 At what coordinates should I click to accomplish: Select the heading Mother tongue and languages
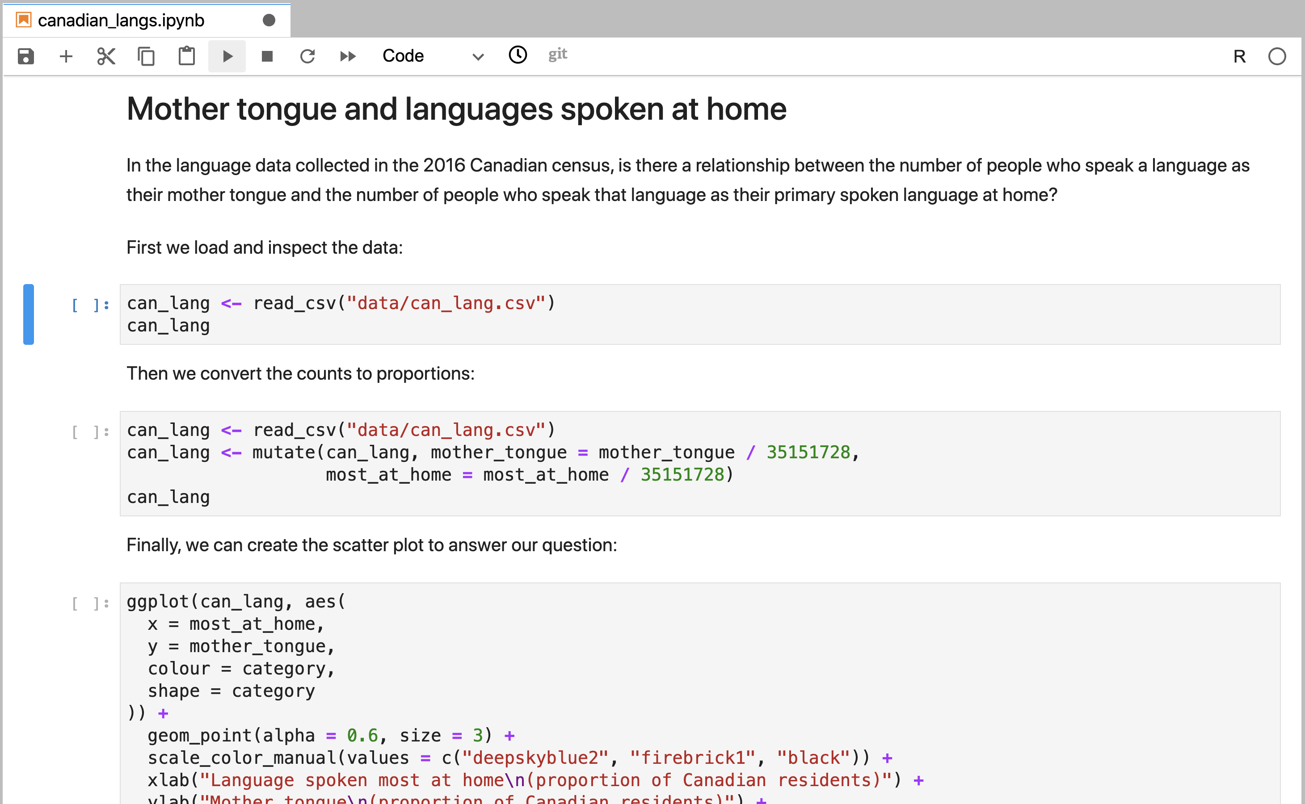click(456, 109)
